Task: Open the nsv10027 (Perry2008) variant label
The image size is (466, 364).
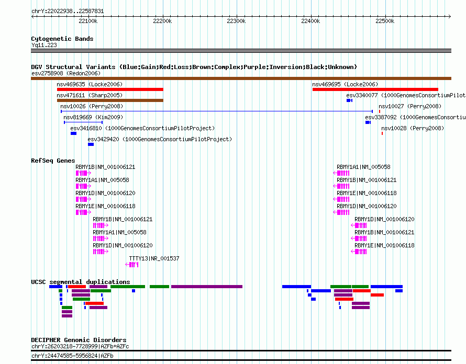Action: tap(410, 106)
